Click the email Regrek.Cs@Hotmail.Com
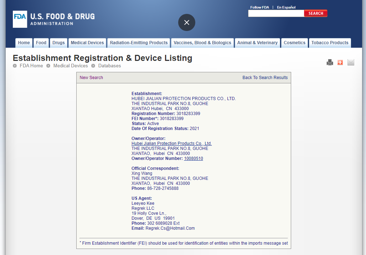 click(x=170, y=228)
